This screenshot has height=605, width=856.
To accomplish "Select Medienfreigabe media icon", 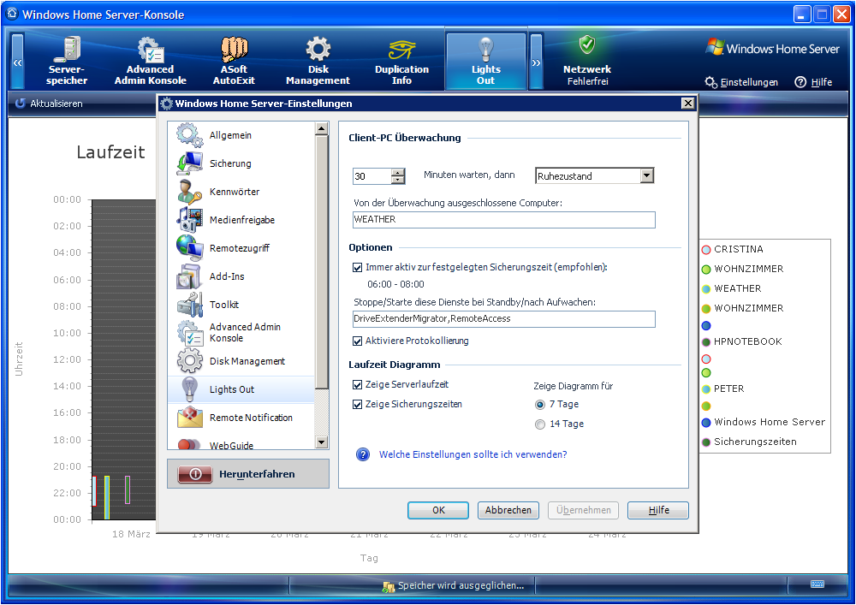I will [189, 219].
